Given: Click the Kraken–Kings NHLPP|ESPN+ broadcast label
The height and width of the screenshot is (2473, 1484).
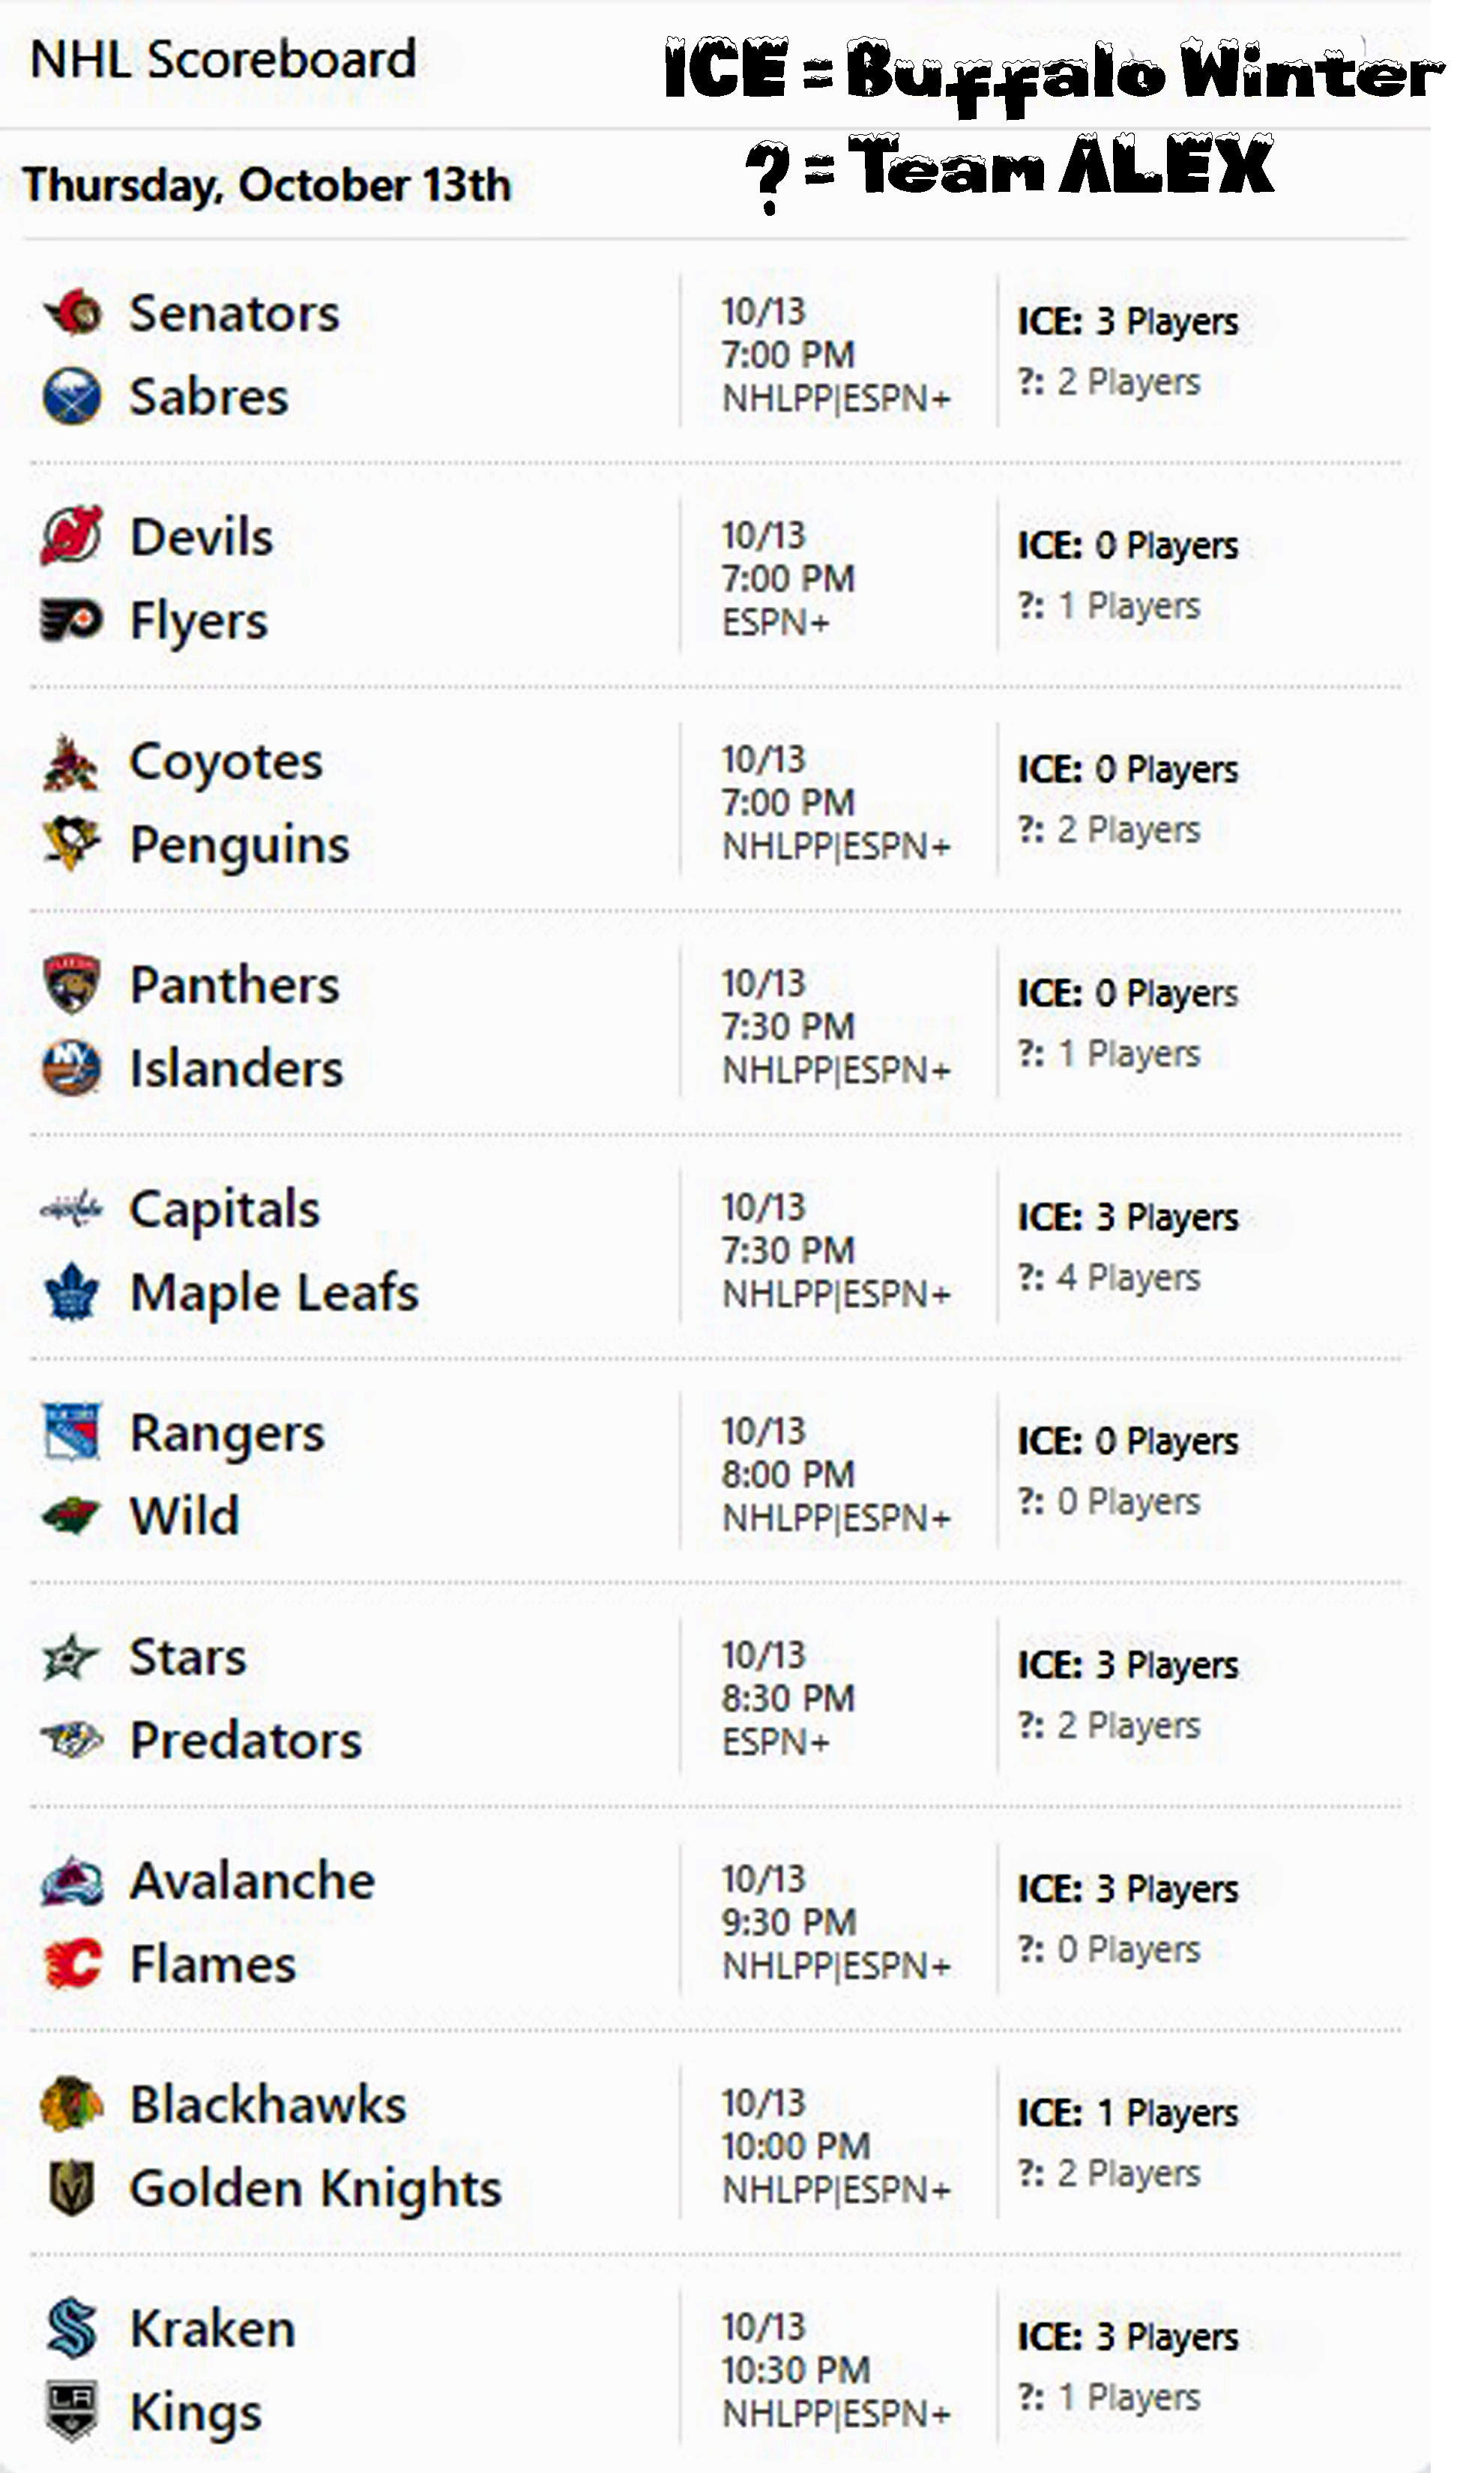Looking at the screenshot, I should pos(836,2413).
